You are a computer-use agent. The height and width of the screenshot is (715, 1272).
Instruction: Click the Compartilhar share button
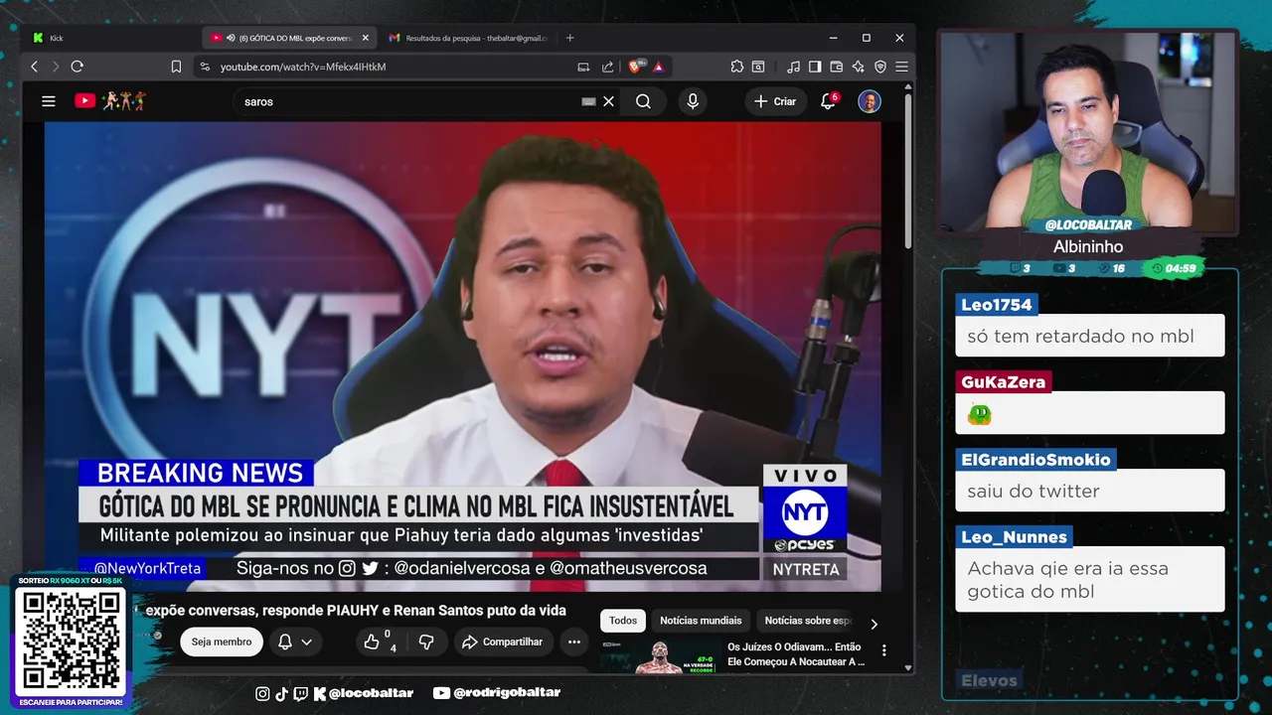tap(502, 642)
